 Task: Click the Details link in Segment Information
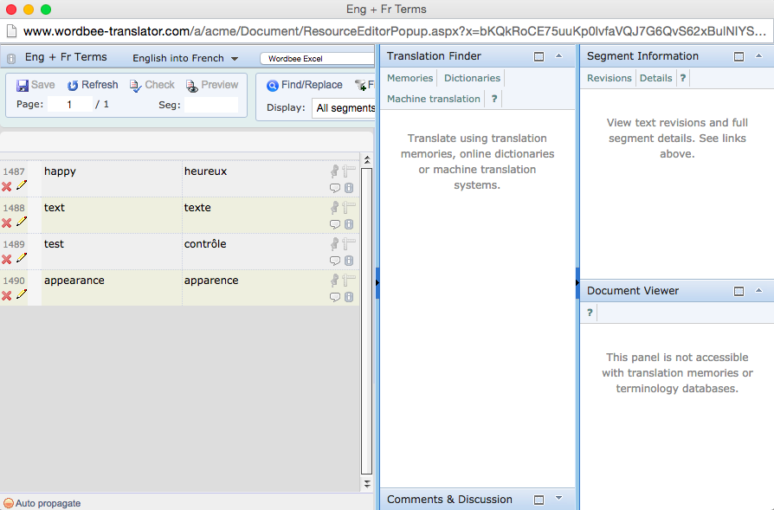tap(655, 78)
